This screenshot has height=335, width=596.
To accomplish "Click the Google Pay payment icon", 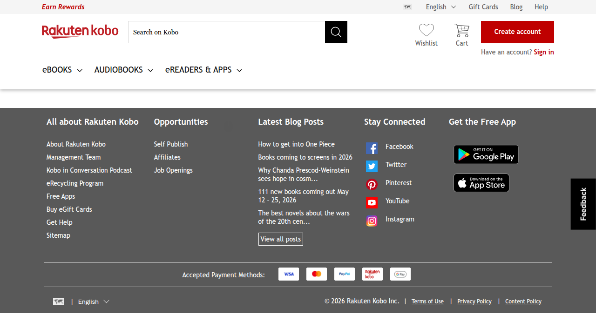I will pyautogui.click(x=400, y=274).
